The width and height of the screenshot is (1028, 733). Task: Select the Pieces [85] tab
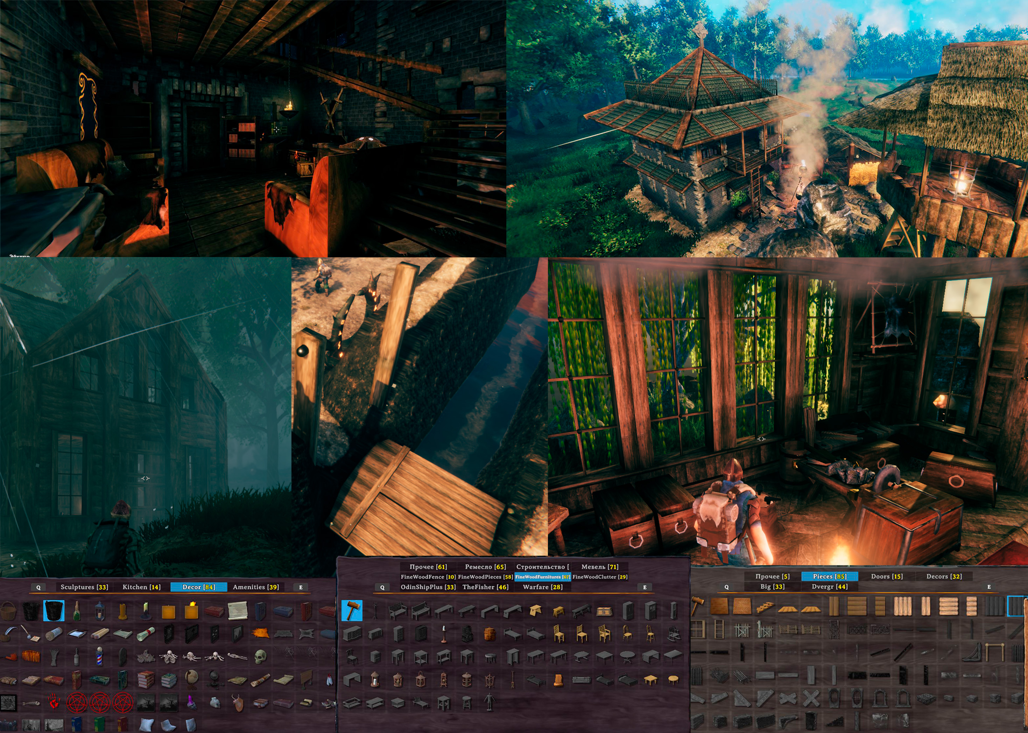830,576
